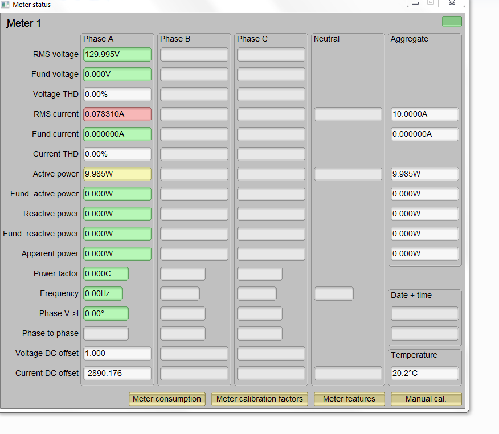Click Phase B Frequency field

[180, 293]
